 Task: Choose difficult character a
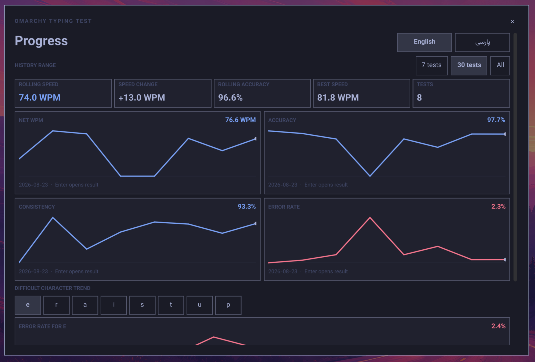click(x=85, y=305)
